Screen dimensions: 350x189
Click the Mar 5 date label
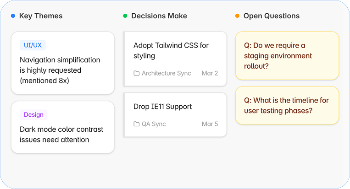coord(210,124)
